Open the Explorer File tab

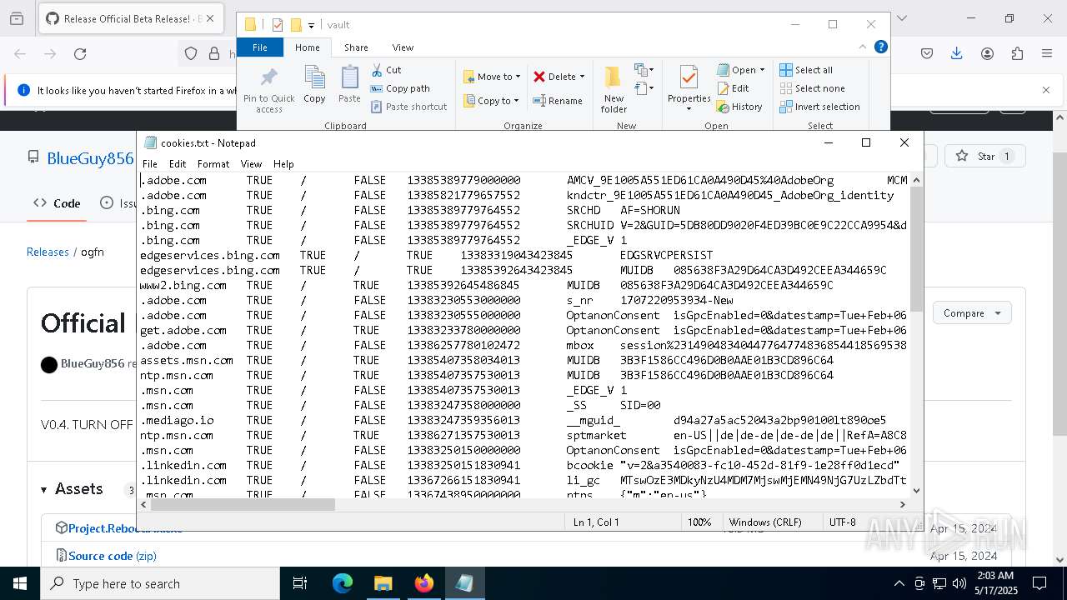coord(260,47)
